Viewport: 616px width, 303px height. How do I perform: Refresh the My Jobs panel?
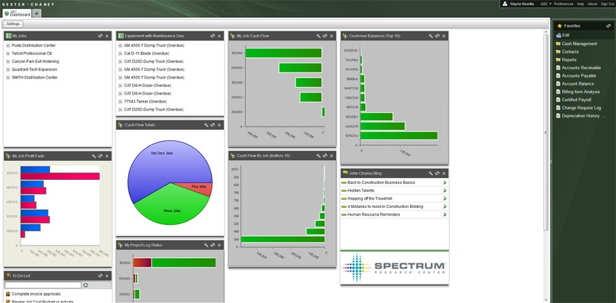100,36
